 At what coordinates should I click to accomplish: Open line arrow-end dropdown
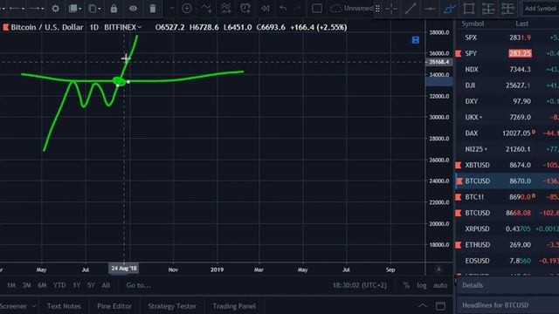pyautogui.click(x=36, y=8)
